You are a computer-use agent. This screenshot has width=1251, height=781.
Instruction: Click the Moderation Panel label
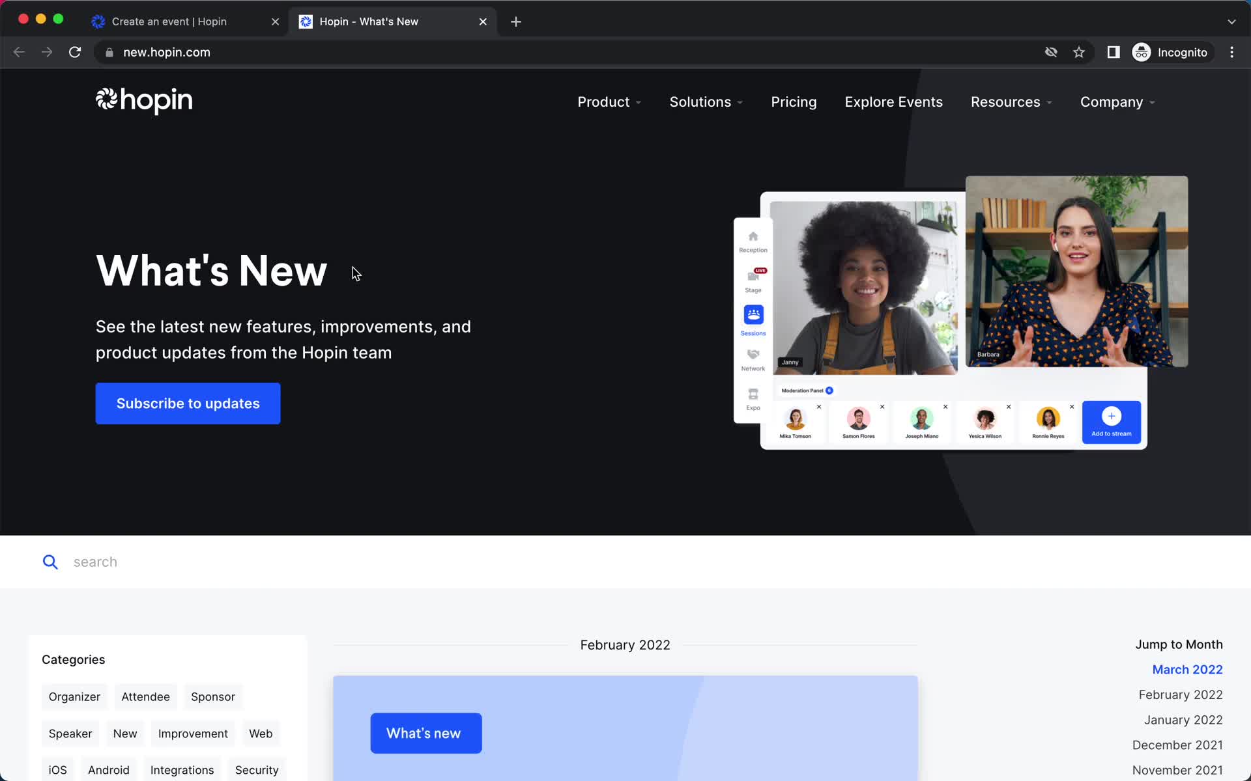(802, 390)
